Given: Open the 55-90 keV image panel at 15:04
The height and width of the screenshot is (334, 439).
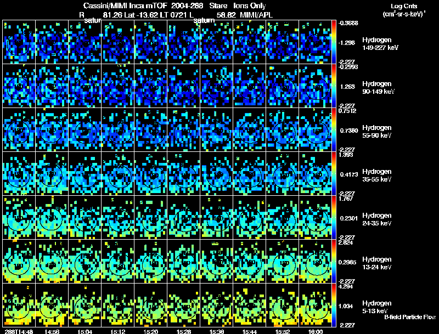Looking at the screenshot, I should tap(85, 130).
